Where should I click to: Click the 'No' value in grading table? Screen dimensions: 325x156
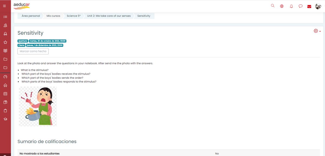(217, 154)
